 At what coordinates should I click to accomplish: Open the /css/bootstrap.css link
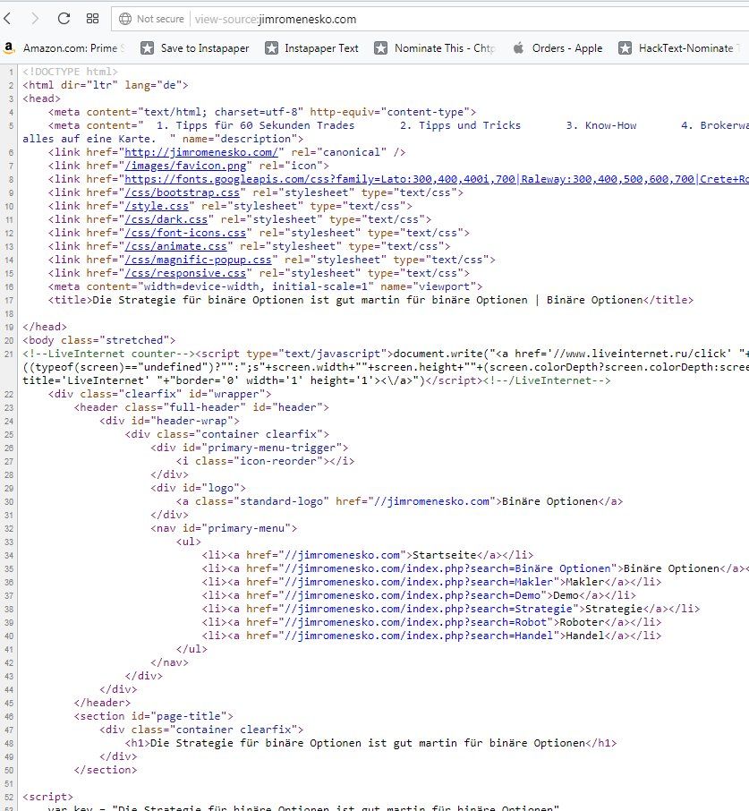182,192
